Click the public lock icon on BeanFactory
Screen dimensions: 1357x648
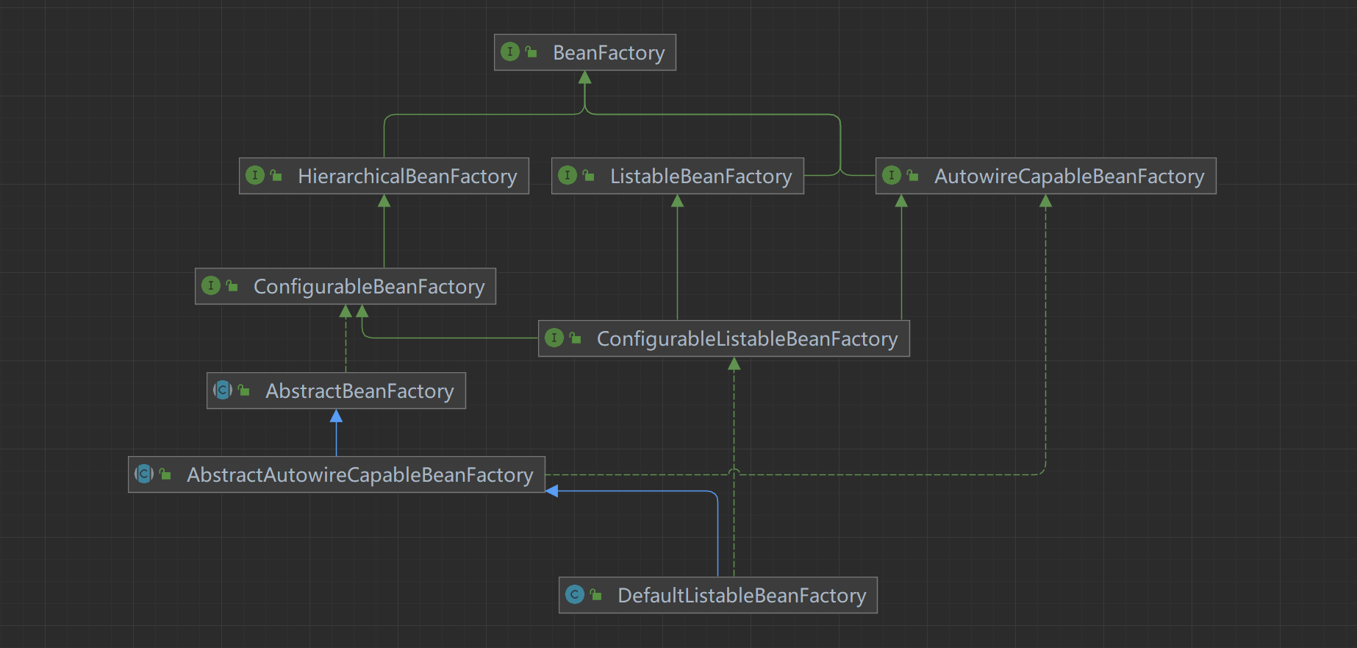coord(531,51)
